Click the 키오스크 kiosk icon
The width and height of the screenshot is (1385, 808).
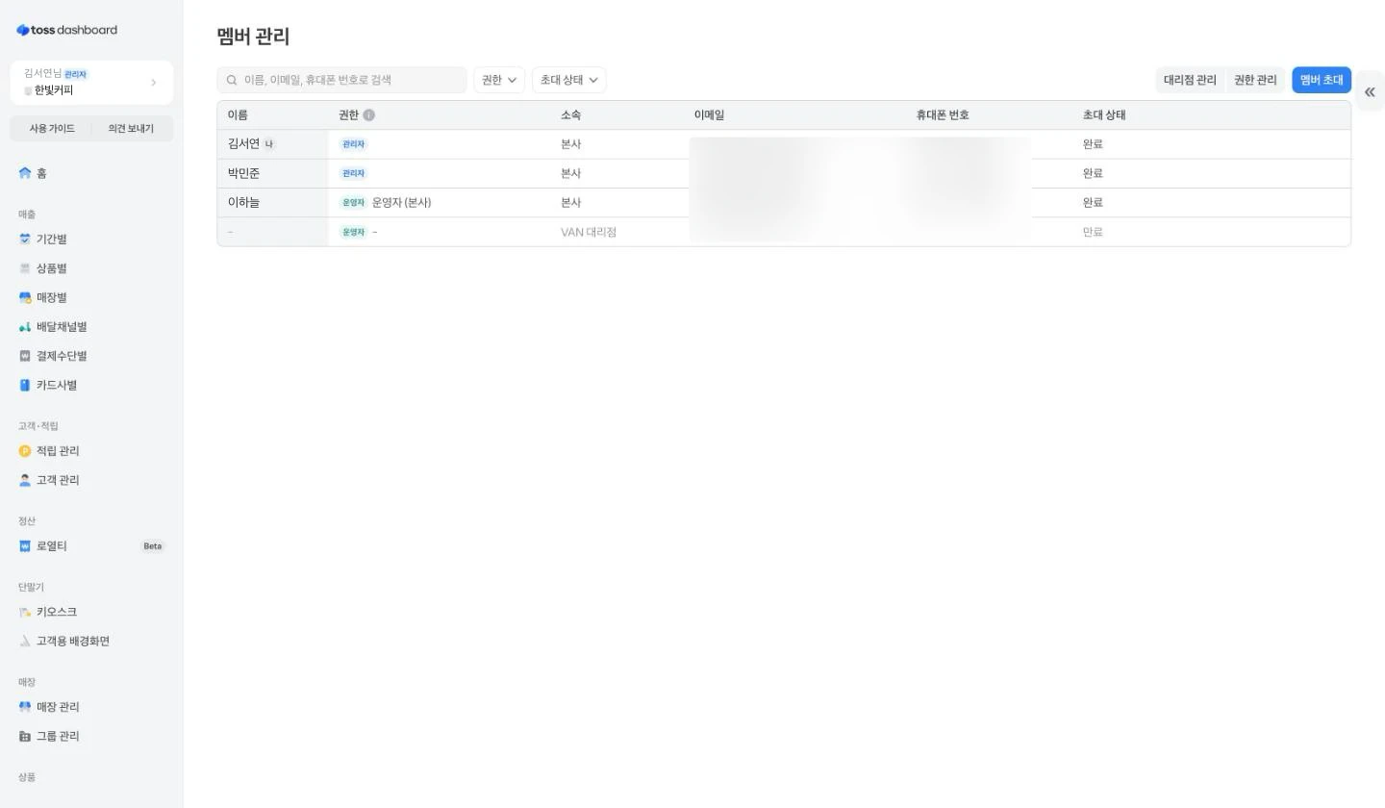[25, 612]
